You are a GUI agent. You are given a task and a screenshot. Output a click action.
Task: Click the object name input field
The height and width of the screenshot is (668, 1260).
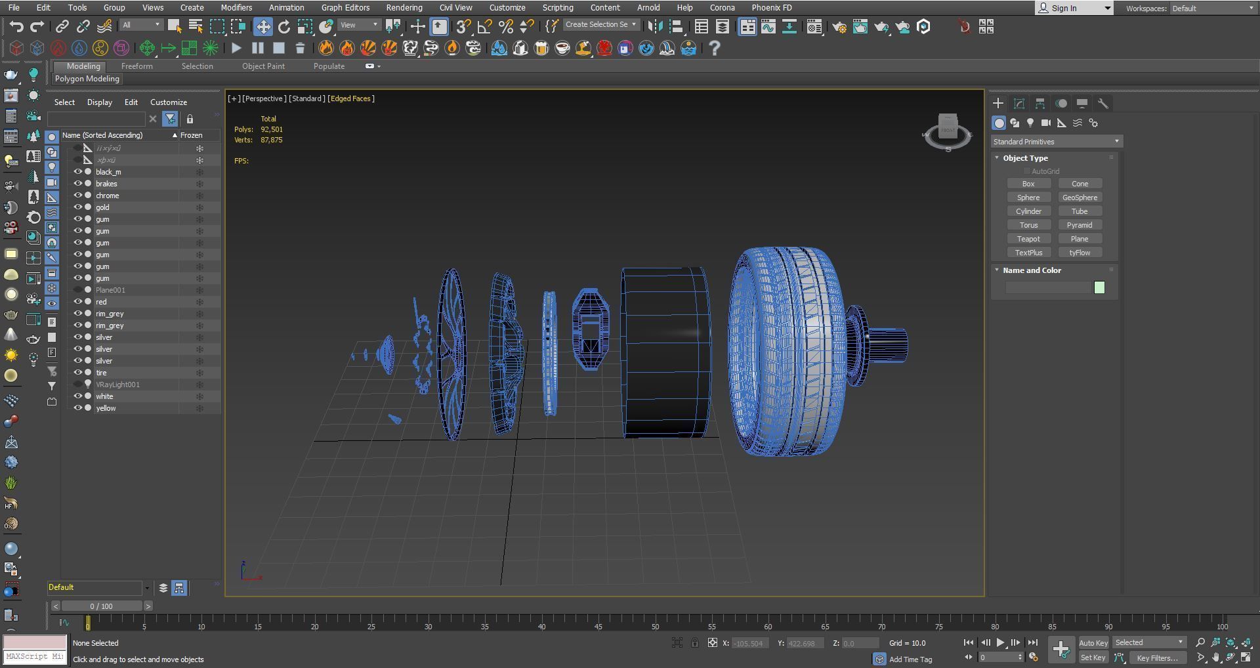point(1048,287)
